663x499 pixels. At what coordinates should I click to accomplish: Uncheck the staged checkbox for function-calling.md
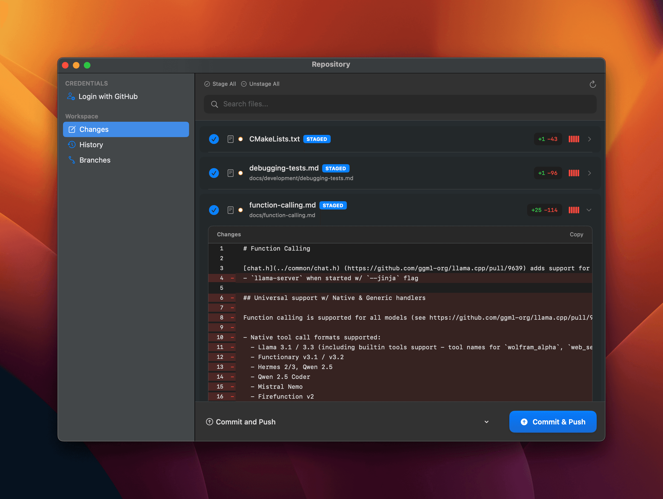214,210
